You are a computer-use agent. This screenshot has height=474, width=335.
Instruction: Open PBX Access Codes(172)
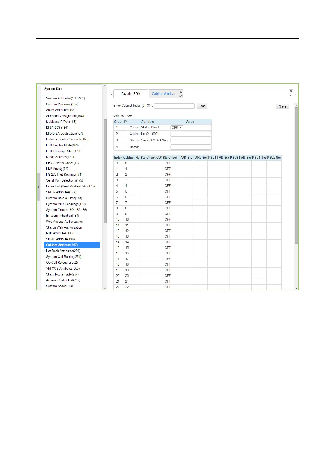coord(63,163)
